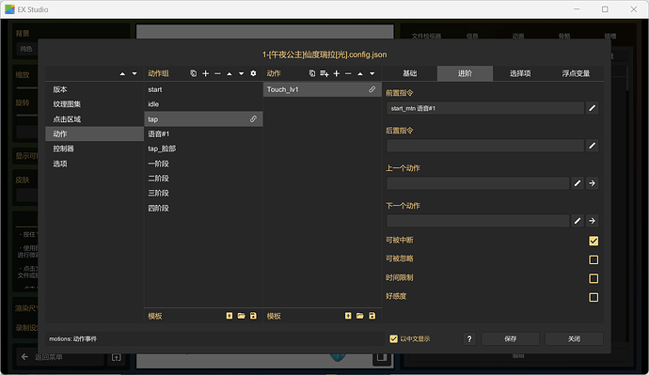
Task: Open motion template folder icon
Action: click(x=360, y=316)
